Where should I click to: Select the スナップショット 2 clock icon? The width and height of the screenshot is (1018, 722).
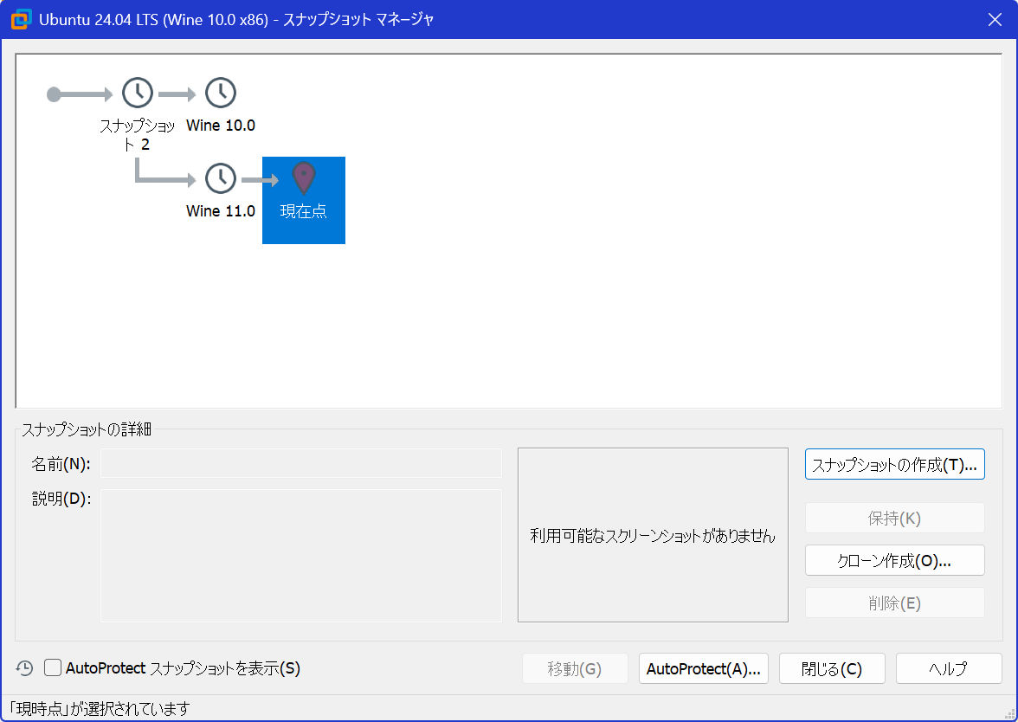click(137, 93)
